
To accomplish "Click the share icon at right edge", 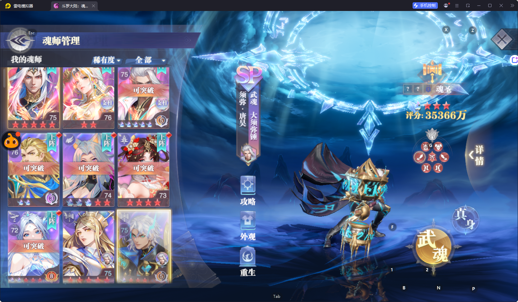I will click(x=514, y=60).
